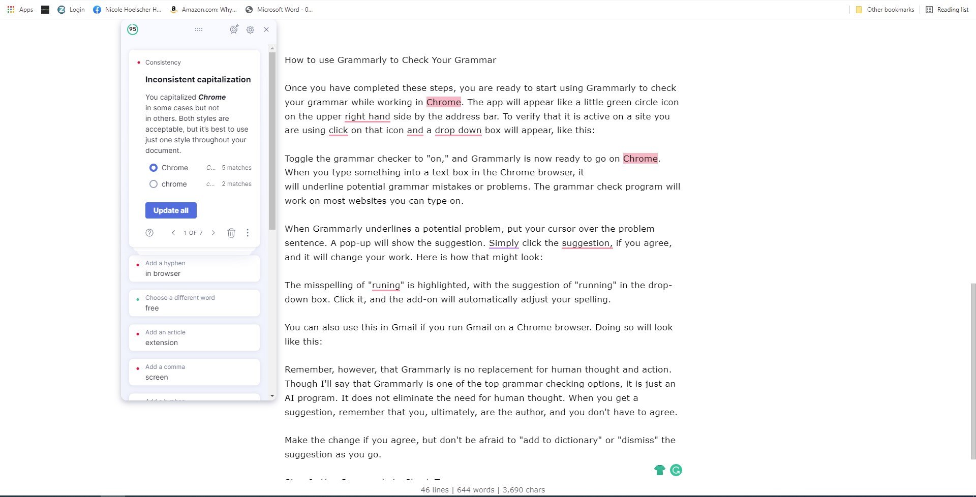This screenshot has height=497, width=976.
Task: Dismiss suggestion with trash icon
Action: tap(231, 233)
